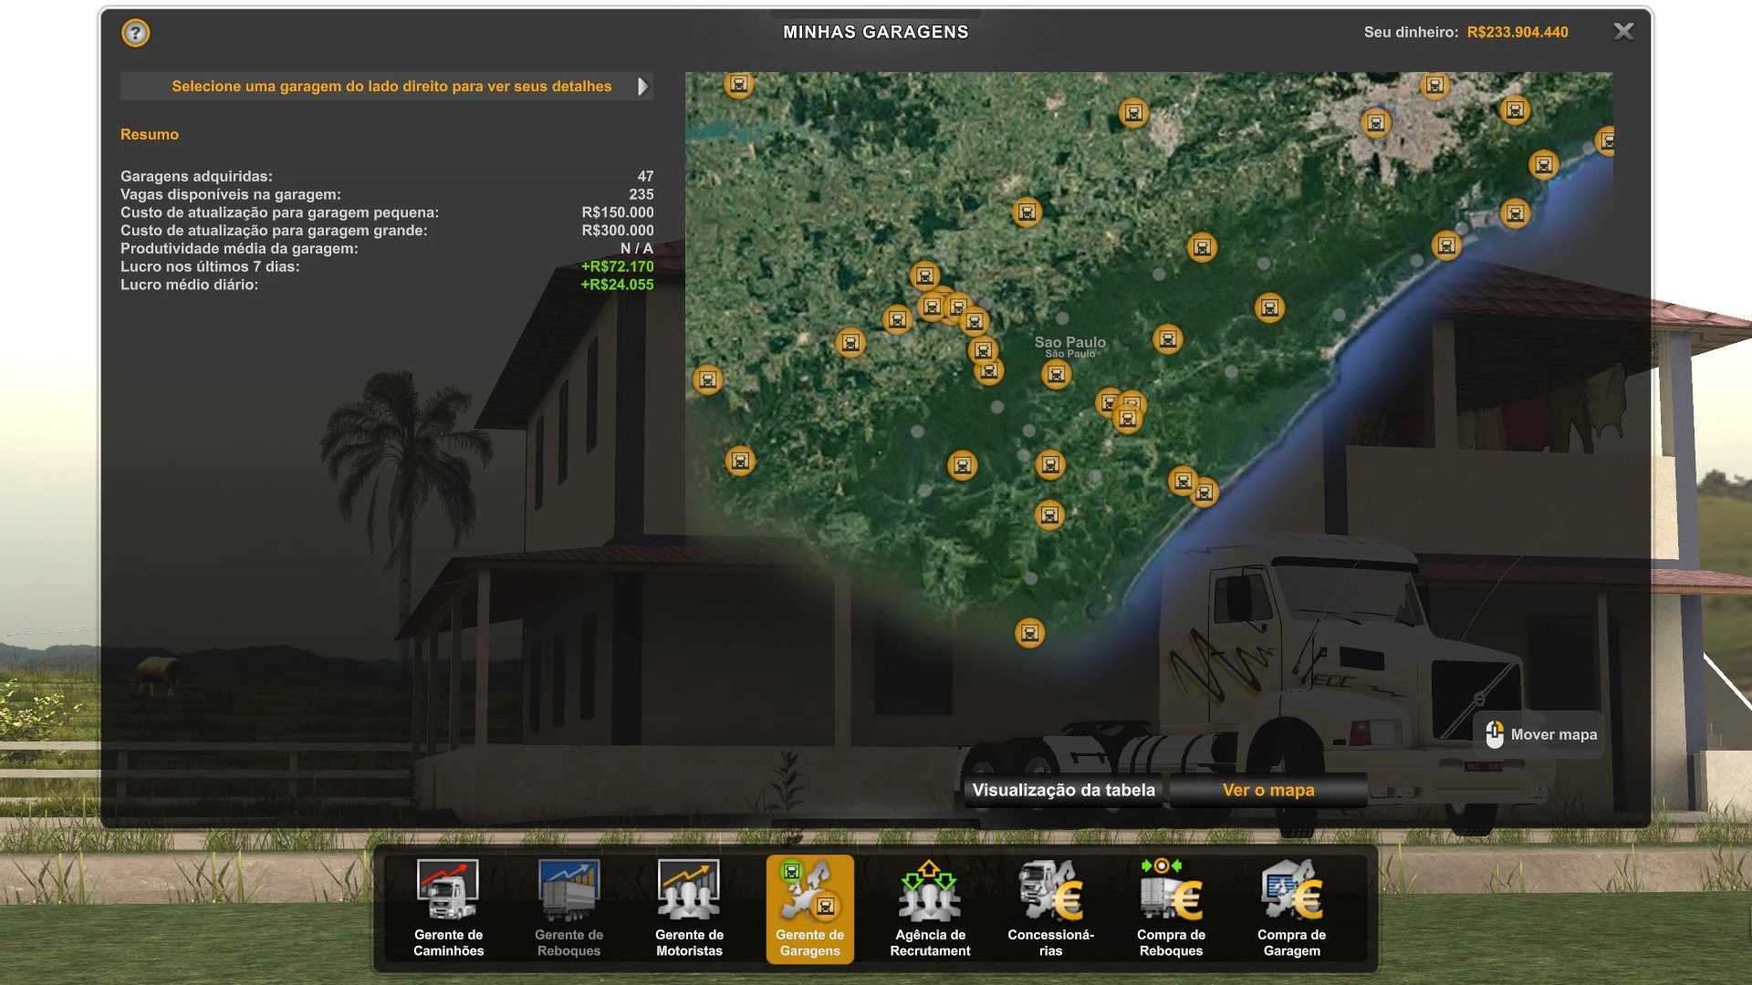Select garage marker below Sao Paulo label

[1056, 374]
